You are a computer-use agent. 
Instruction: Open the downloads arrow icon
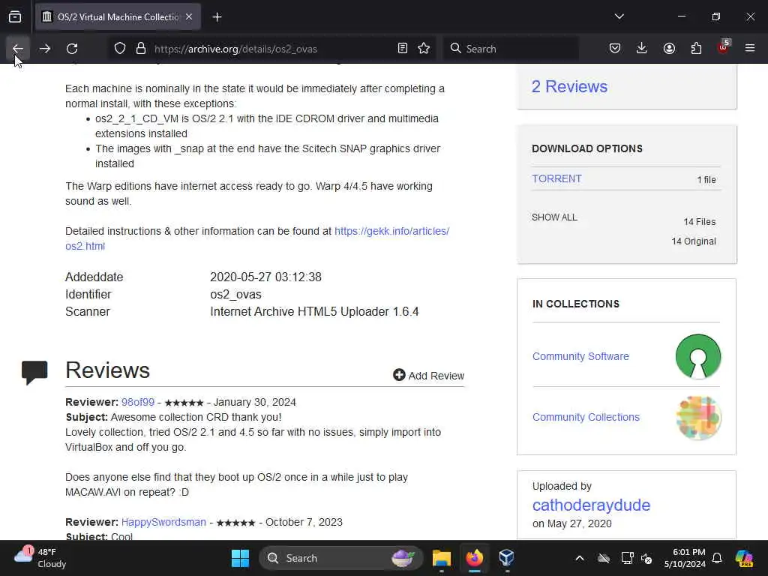click(x=642, y=49)
